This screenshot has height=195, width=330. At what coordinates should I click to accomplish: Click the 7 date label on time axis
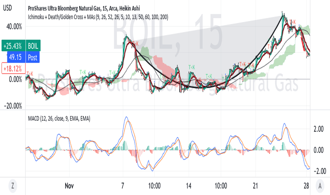pos(123,186)
